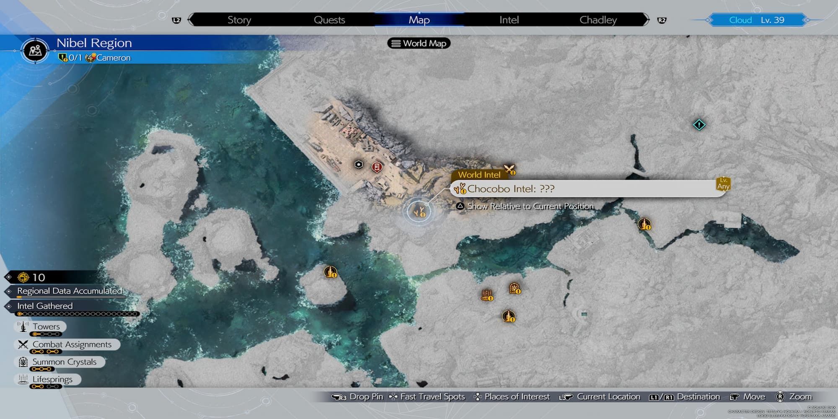
Task: Toggle the Towers filter
Action: (41, 327)
